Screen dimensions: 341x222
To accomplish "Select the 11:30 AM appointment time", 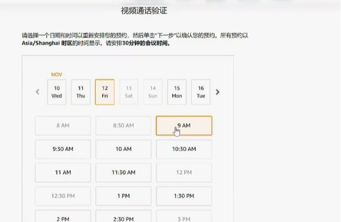I will pyautogui.click(x=123, y=173).
